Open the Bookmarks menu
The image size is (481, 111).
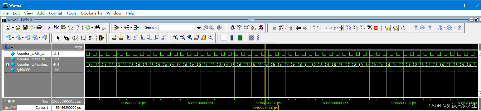(91, 13)
